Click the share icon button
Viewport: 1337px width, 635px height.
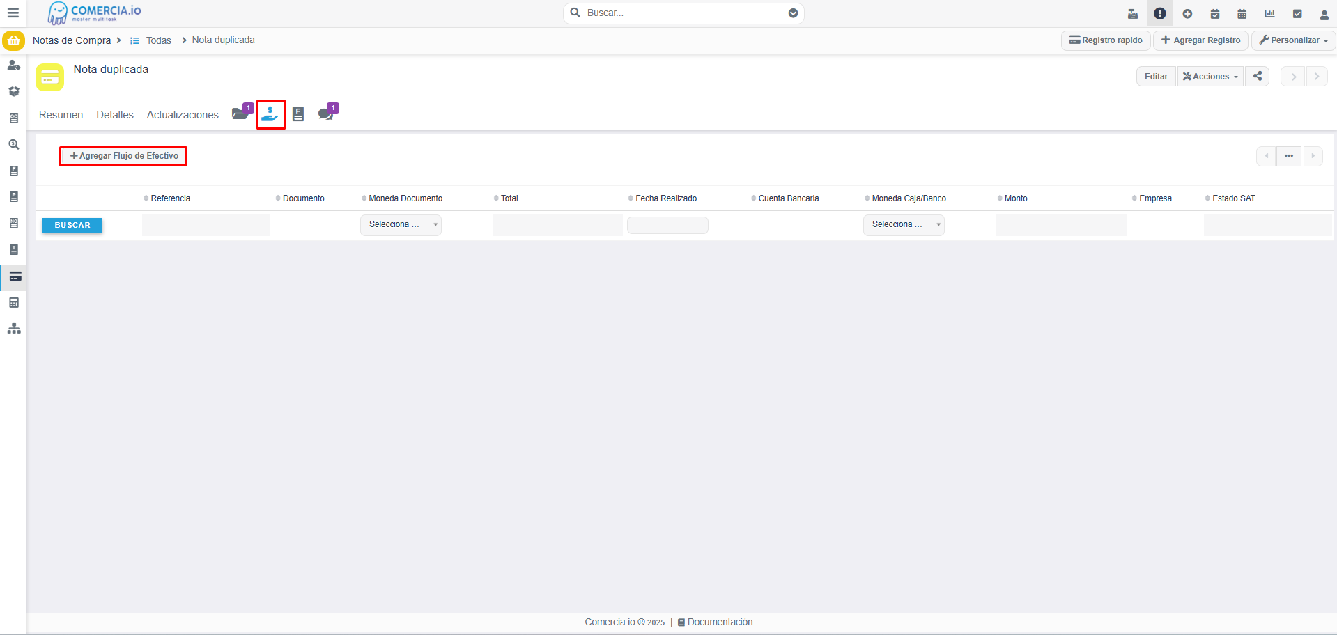coord(1258,77)
